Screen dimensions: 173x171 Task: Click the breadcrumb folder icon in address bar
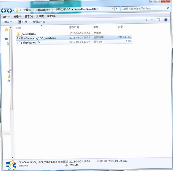(x=17, y=10)
